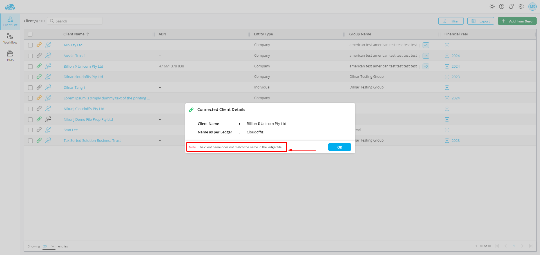
Task: Go to DMS in the sidebar
Action: 10,56
